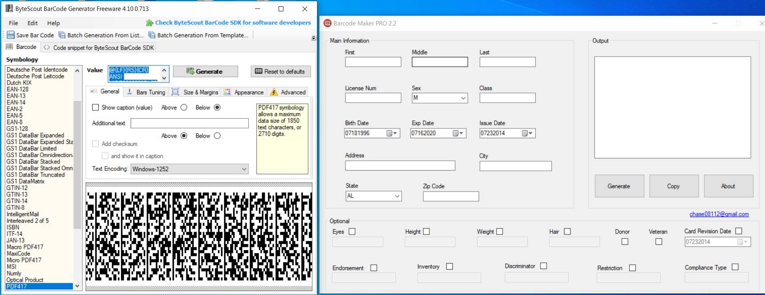Image resolution: width=765 pixels, height=295 pixels.
Task: Click the ByteScout barcode icon in the title bar
Action: (x=9, y=8)
